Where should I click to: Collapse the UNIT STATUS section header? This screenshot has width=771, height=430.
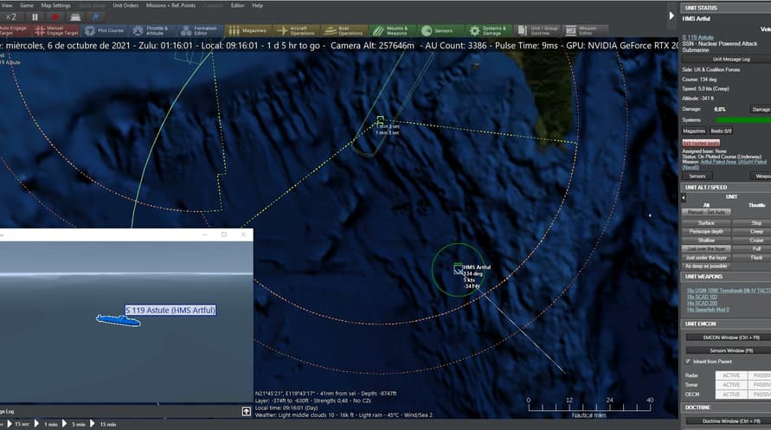726,8
